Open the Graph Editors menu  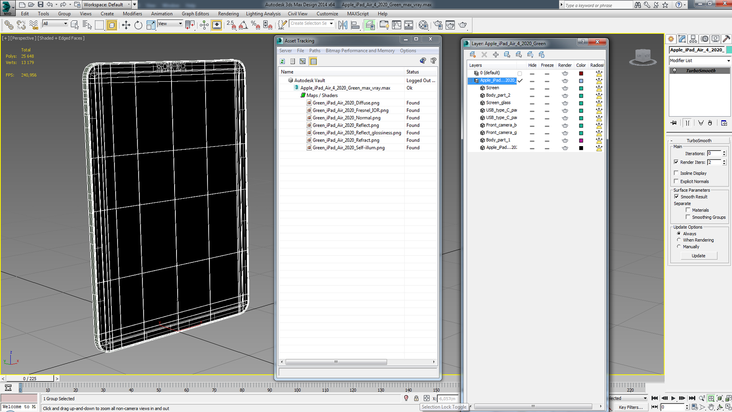(x=195, y=14)
